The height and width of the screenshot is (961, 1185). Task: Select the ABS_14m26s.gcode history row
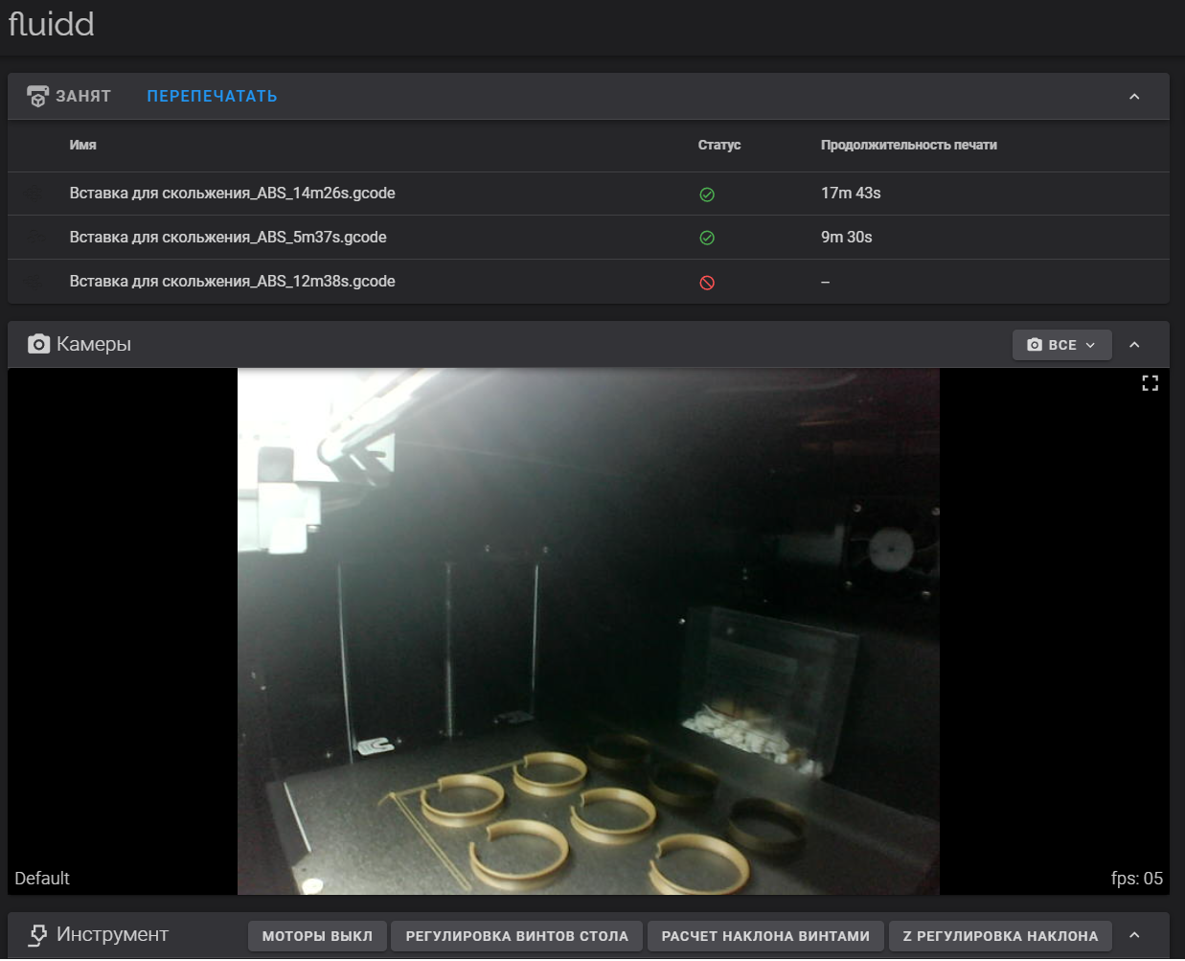tap(232, 194)
